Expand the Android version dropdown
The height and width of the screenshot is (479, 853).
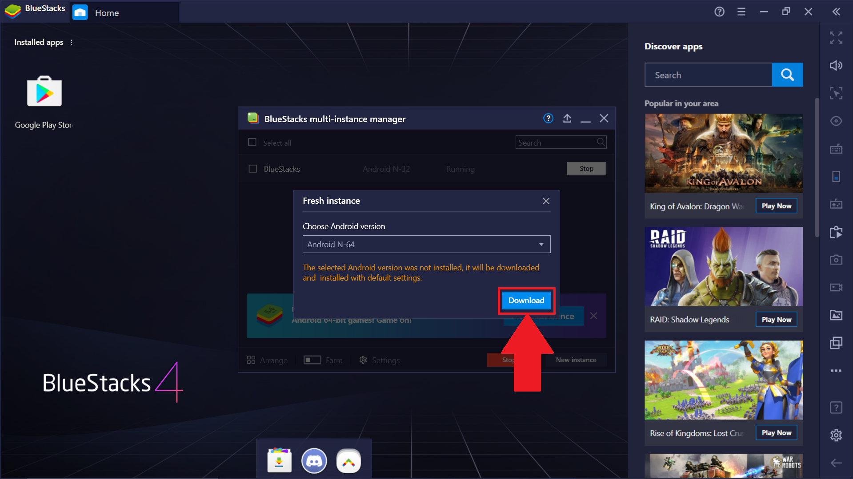coord(426,244)
